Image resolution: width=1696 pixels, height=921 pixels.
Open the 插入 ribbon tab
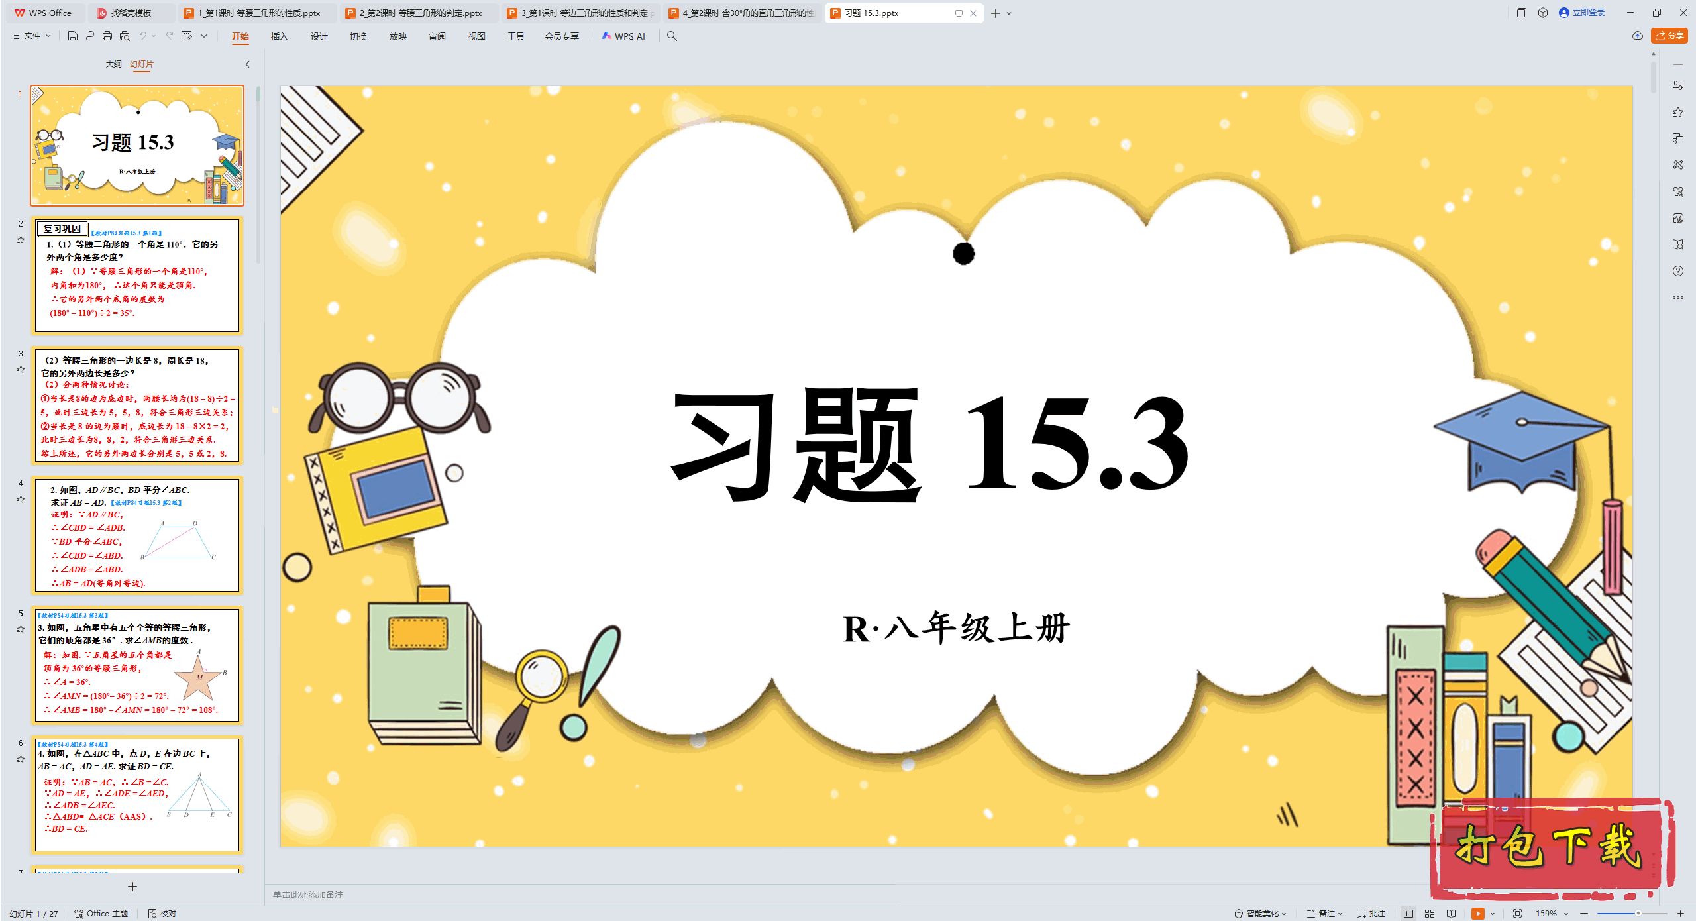point(280,36)
